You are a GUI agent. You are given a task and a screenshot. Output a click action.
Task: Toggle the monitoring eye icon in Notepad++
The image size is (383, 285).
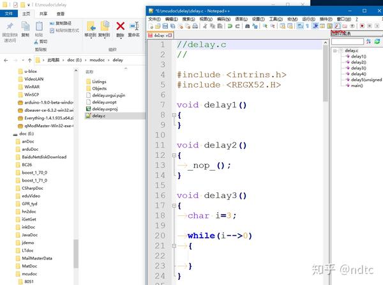(352, 26)
